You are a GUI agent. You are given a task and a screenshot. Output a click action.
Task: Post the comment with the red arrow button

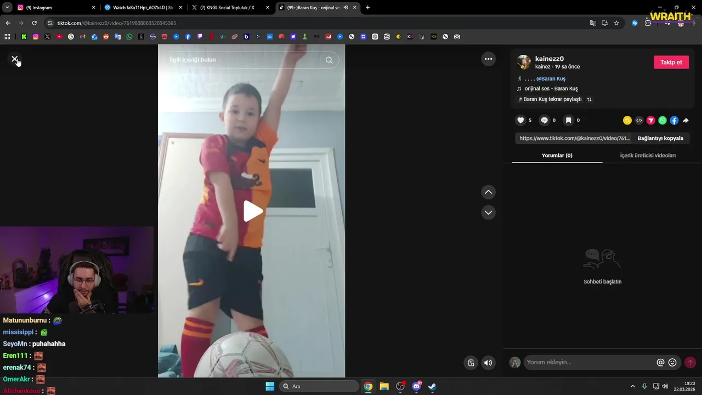tap(690, 362)
